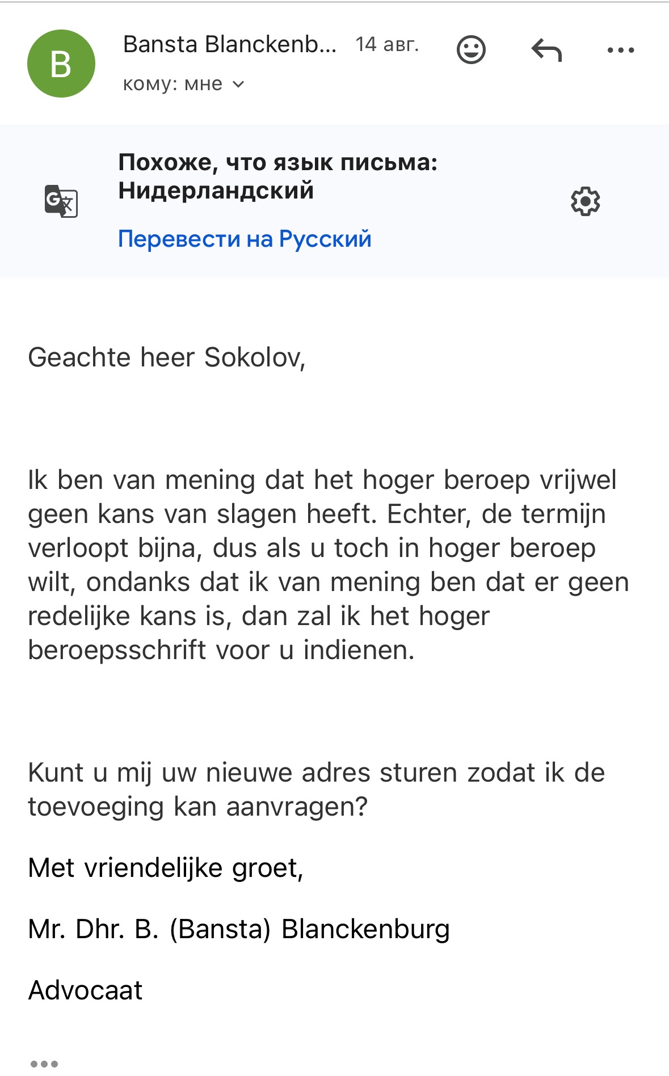Tap the greeting 'Geachte heer Sokolov,'
Screen dimensions: 669x1076
(x=167, y=357)
